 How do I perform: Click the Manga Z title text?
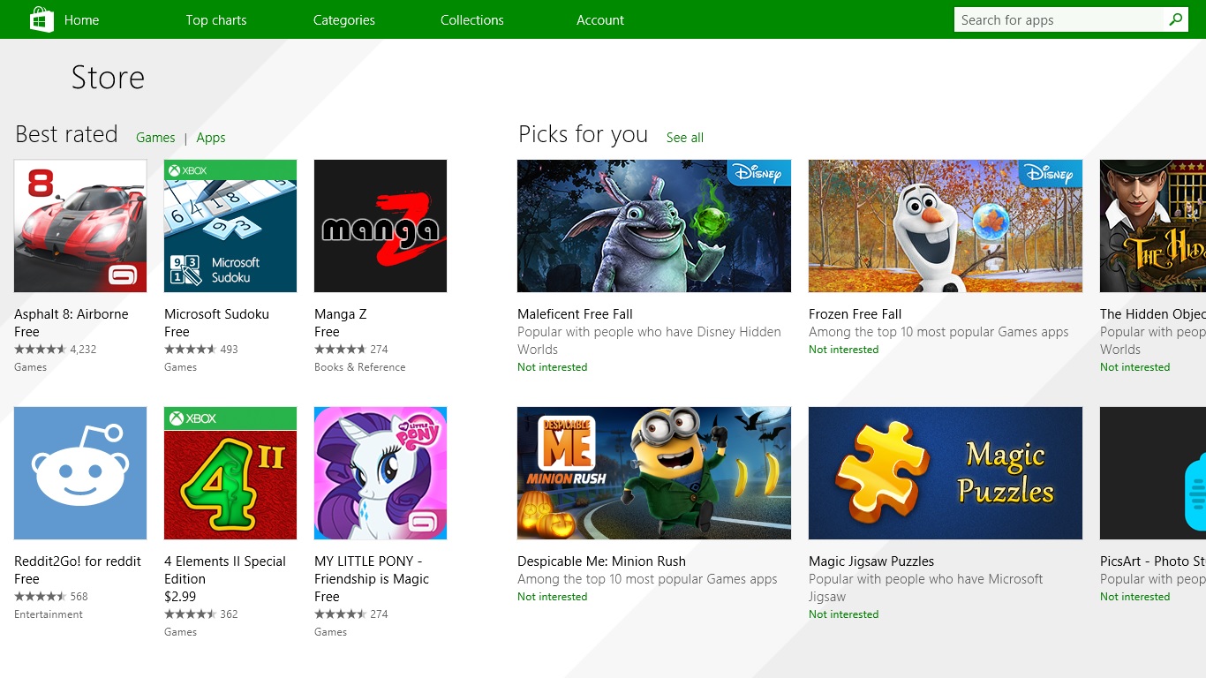click(340, 314)
